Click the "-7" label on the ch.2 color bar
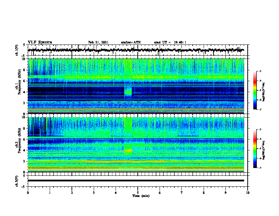Image resolution: width=279 pixels, height=216 pixels. 260,168
